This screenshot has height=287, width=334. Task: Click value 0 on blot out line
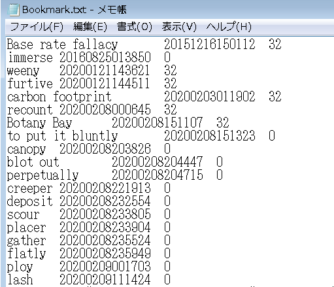[220, 162]
